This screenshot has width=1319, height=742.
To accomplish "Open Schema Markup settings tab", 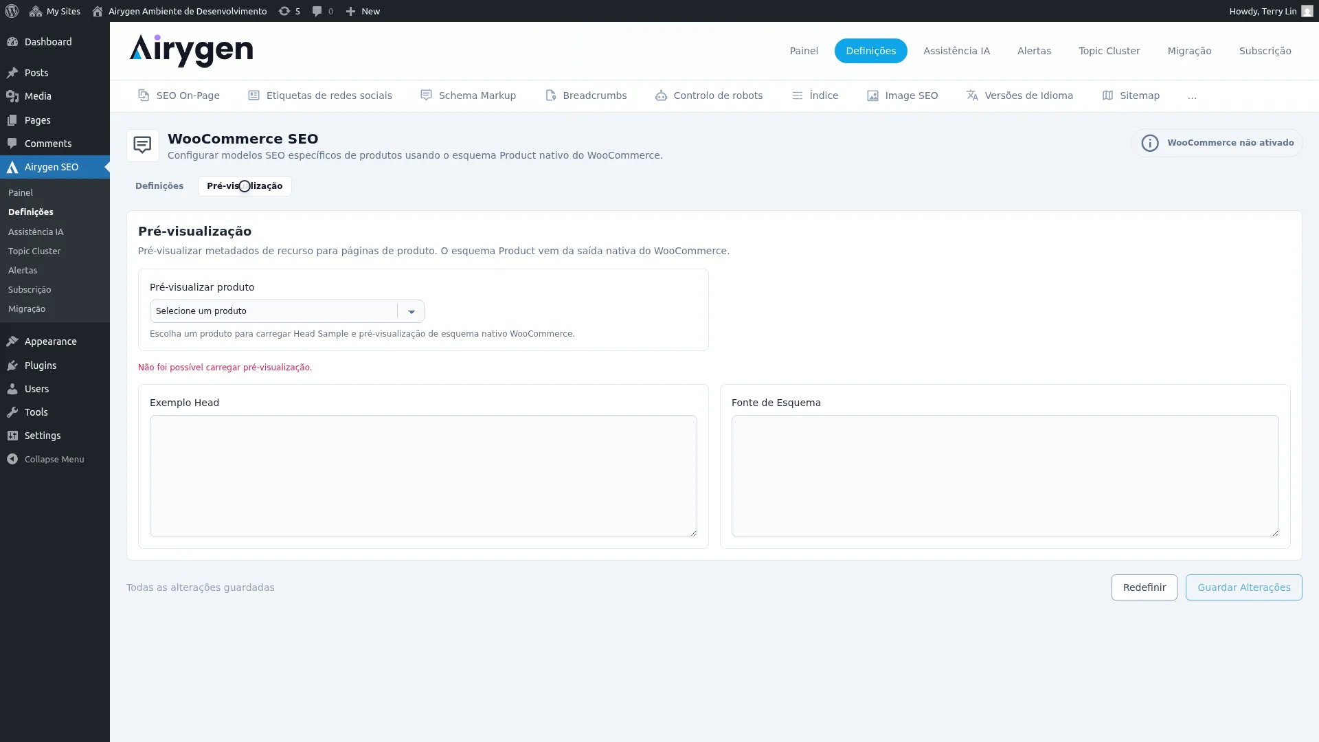I will pyautogui.click(x=468, y=95).
